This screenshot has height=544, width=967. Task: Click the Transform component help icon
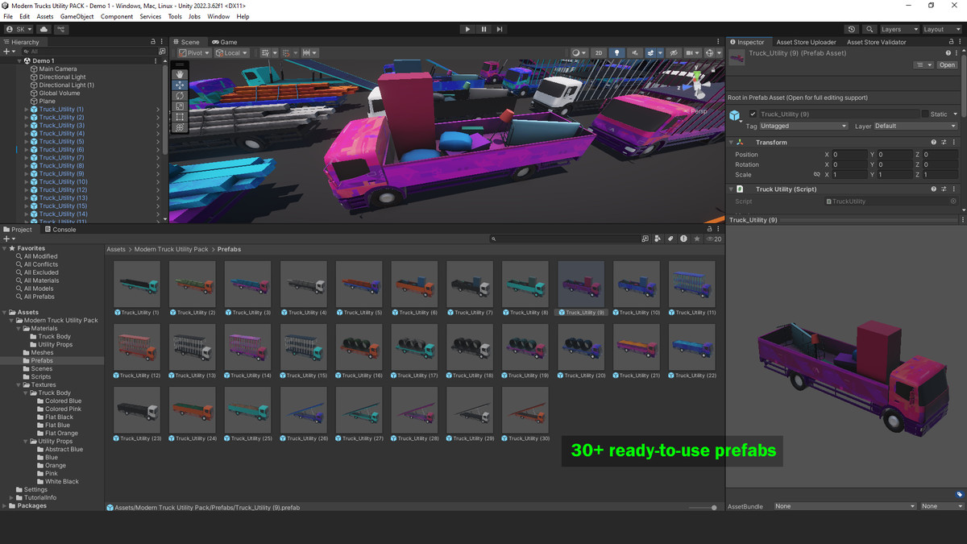[x=934, y=142]
